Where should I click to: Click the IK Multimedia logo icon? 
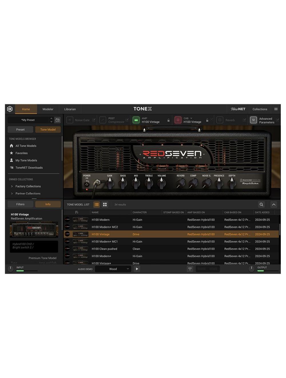pos(10,109)
